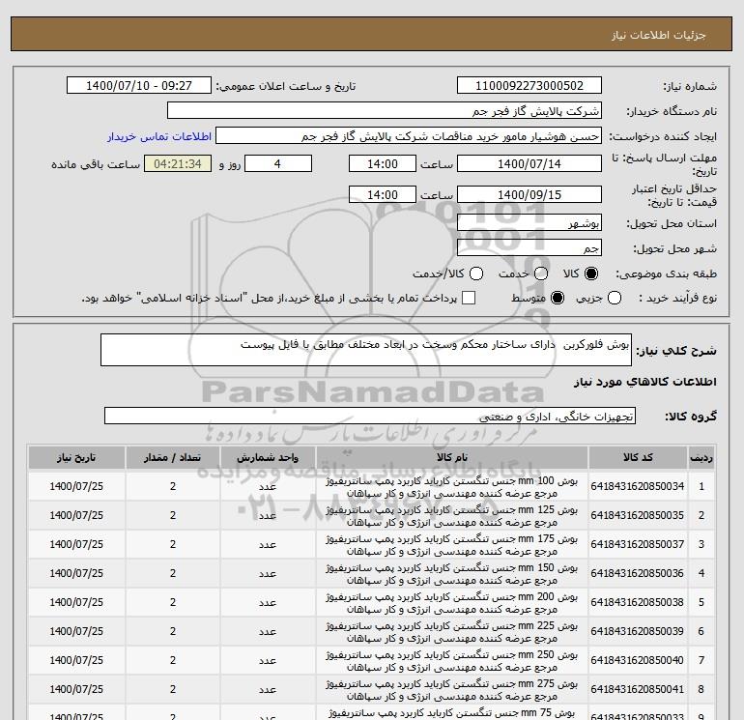Screen dimensions: 744x720
Task: Click the need number field 1100092273000502
Action: pyautogui.click(x=529, y=85)
